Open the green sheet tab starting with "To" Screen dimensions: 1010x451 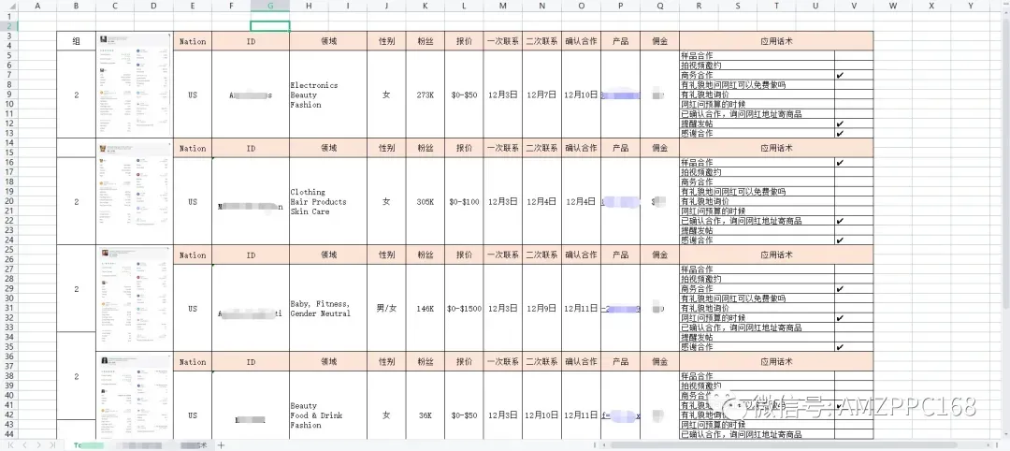88,445
